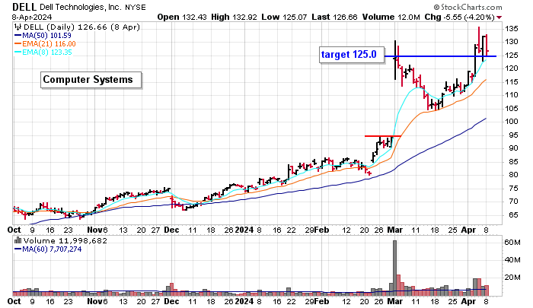
Task: Click the blue 125 target horizontal line
Action: coord(441,56)
